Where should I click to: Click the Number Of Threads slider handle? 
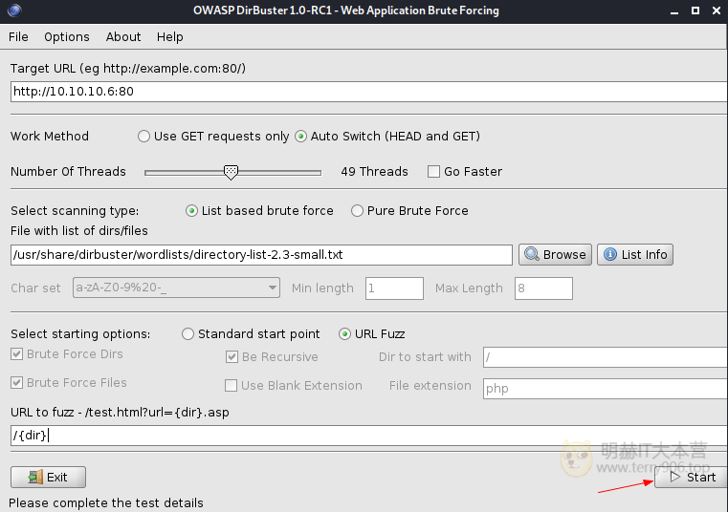pyautogui.click(x=231, y=172)
